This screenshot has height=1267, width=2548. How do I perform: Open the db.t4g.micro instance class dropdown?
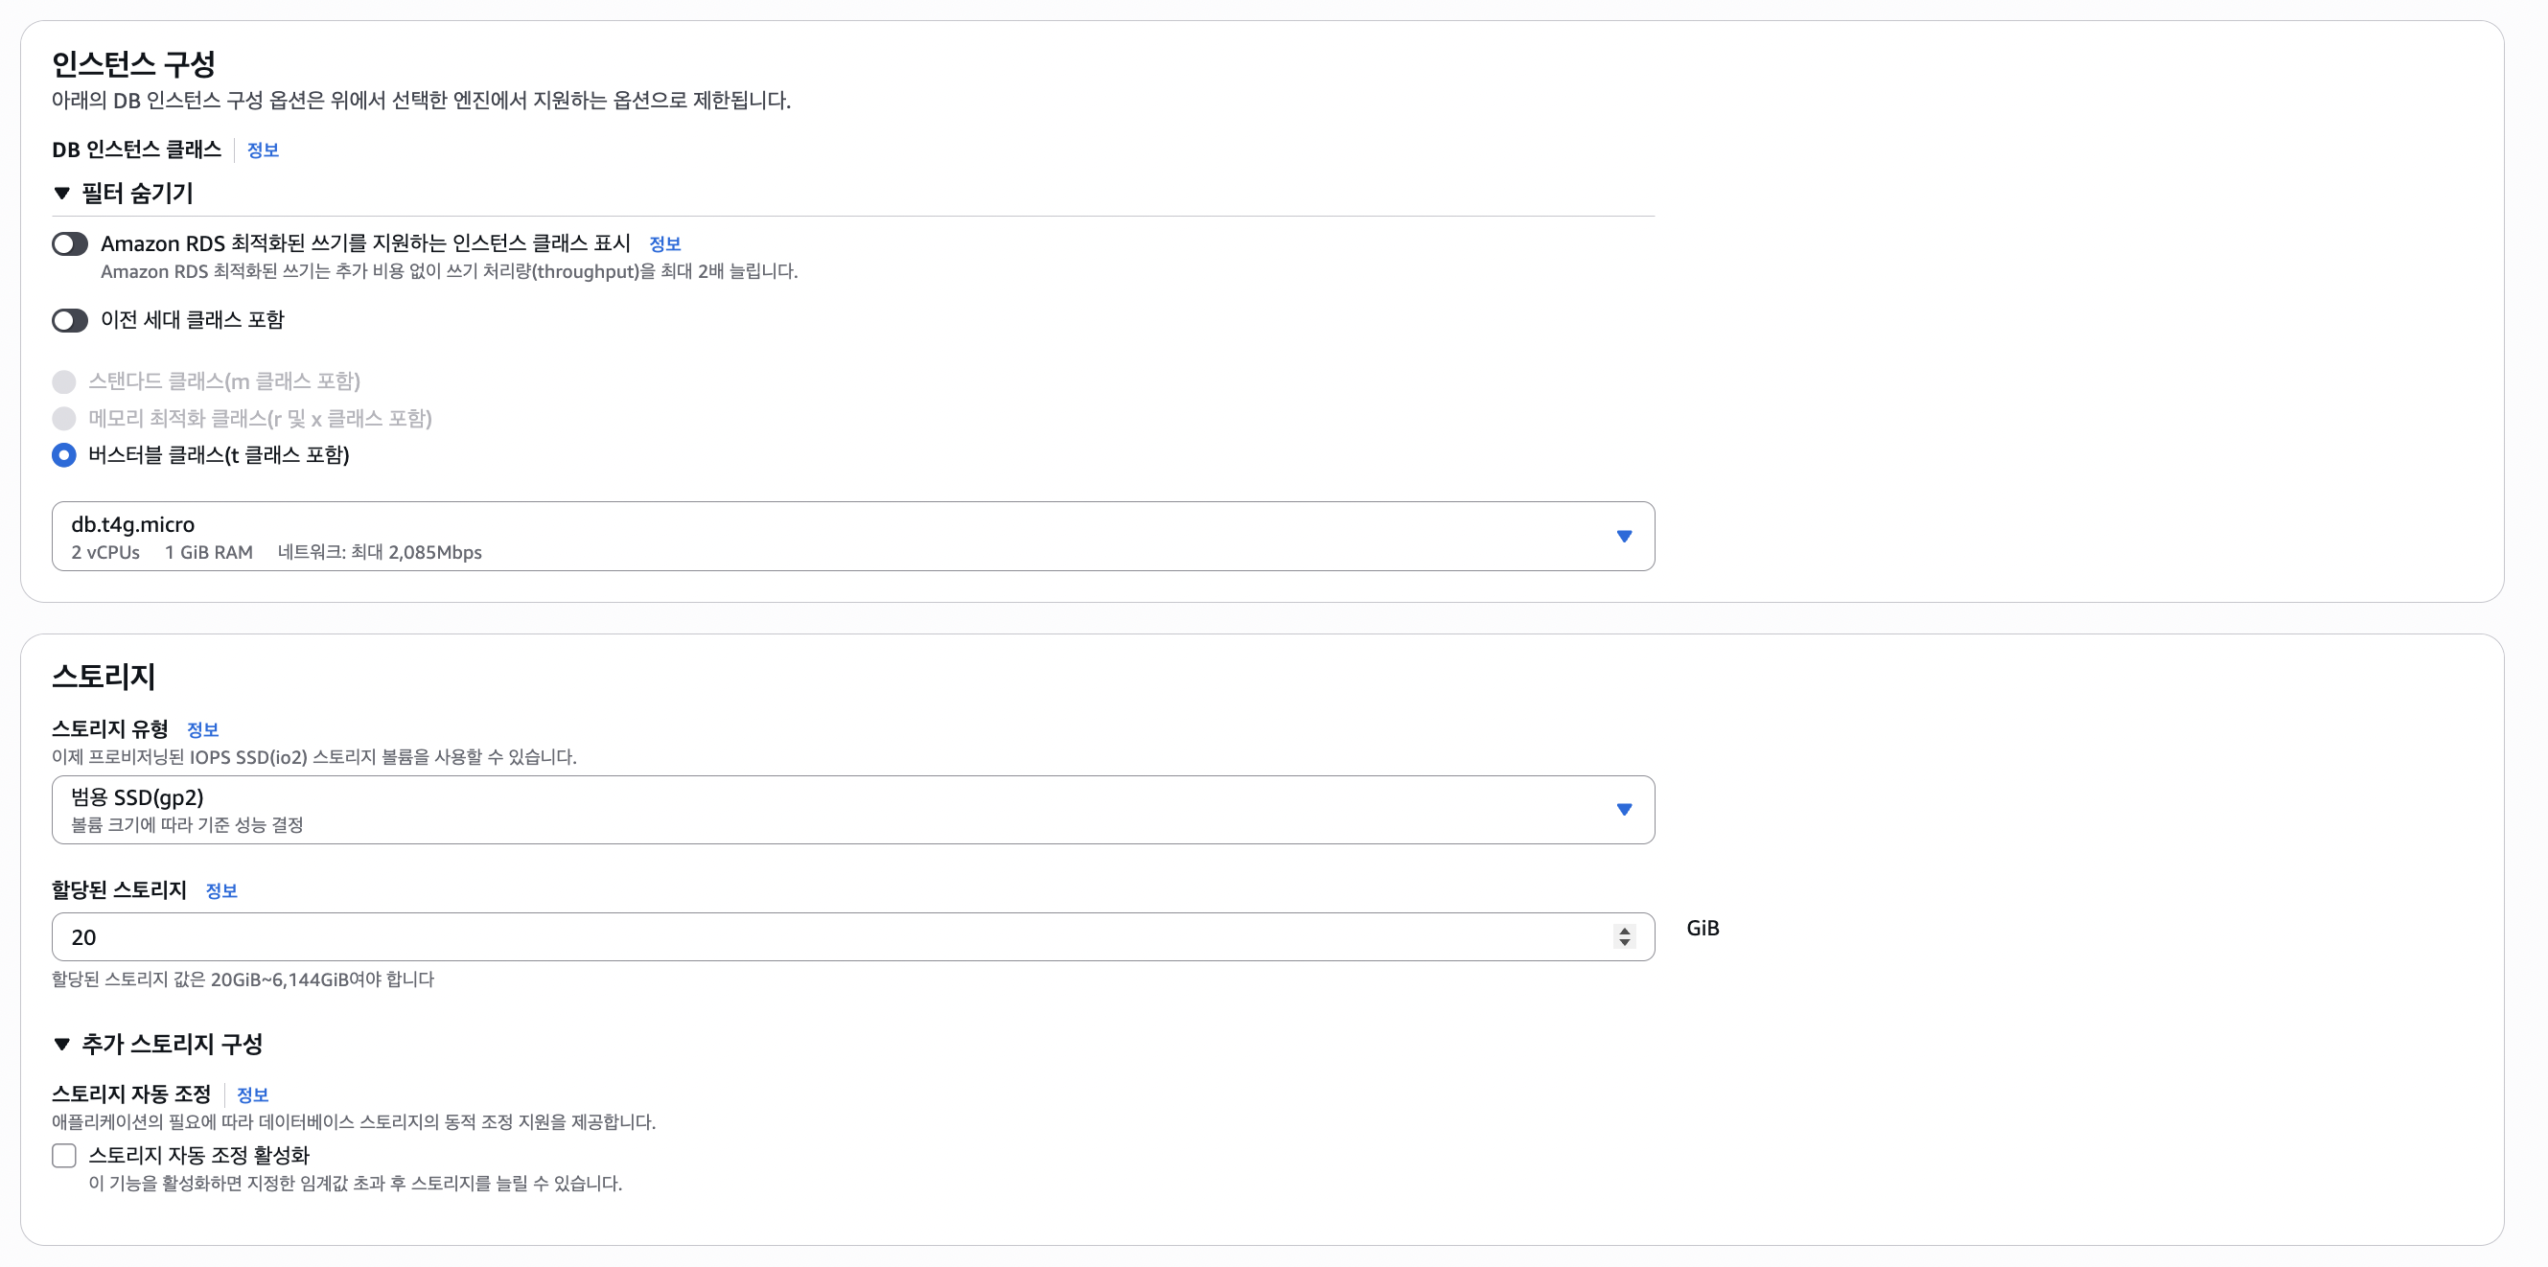click(x=852, y=536)
